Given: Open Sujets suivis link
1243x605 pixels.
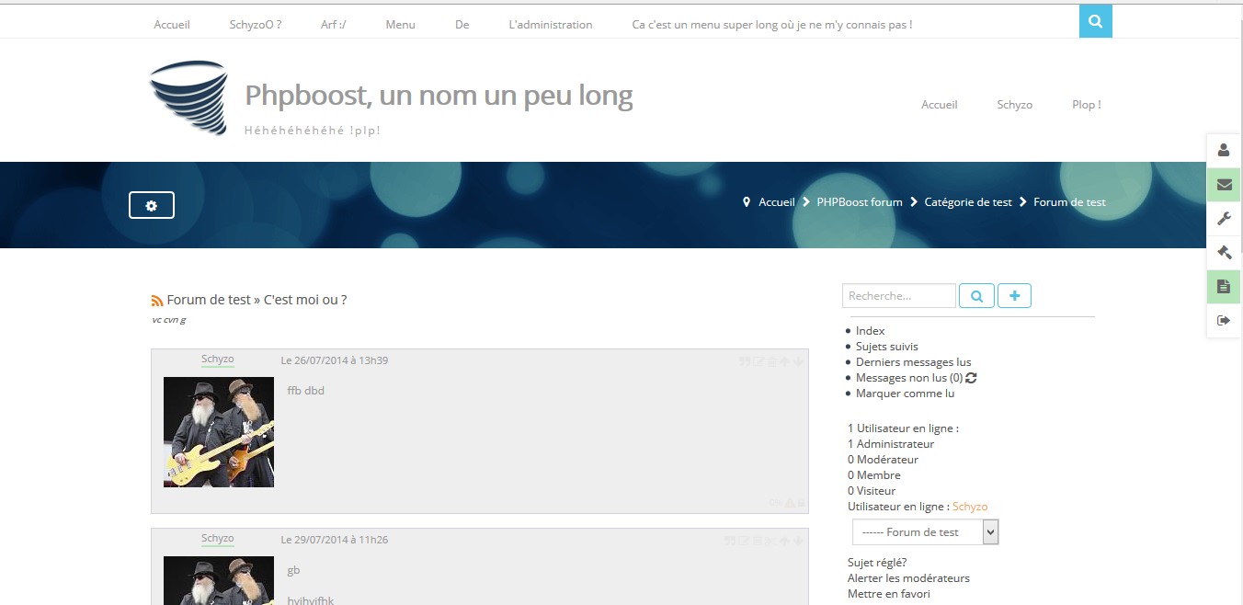Looking at the screenshot, I should point(887,347).
